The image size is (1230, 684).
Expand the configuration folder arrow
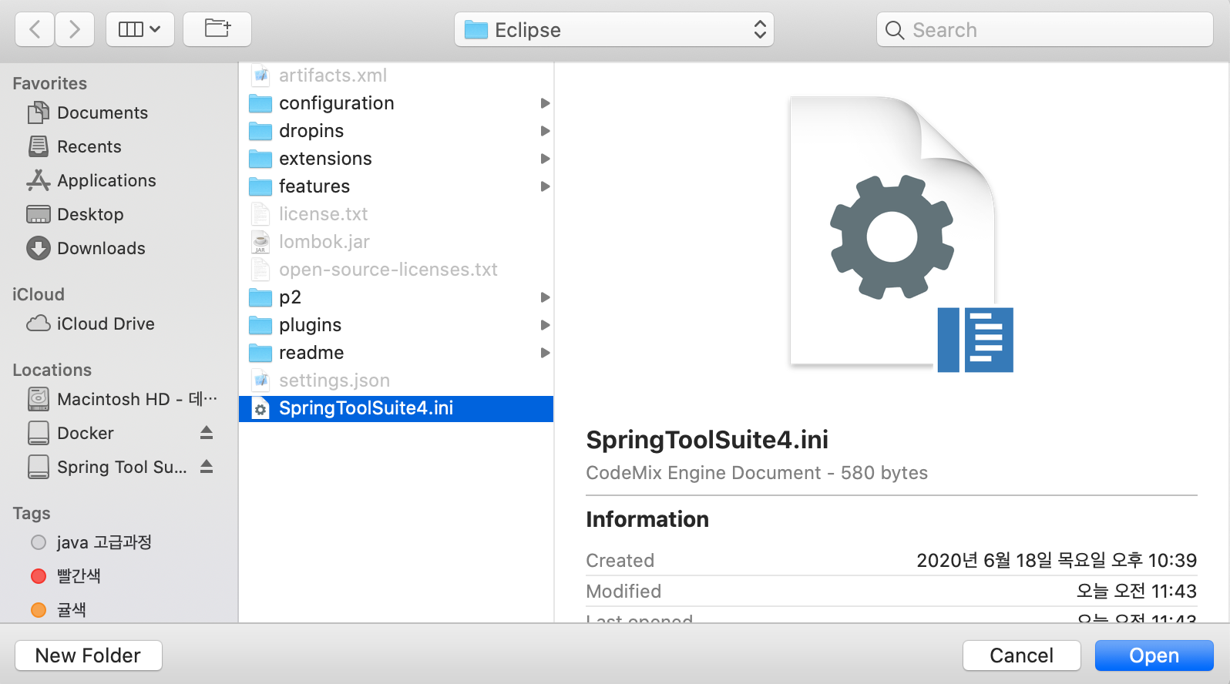[545, 103]
